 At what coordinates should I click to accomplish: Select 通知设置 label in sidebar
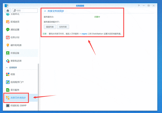[15, 30]
